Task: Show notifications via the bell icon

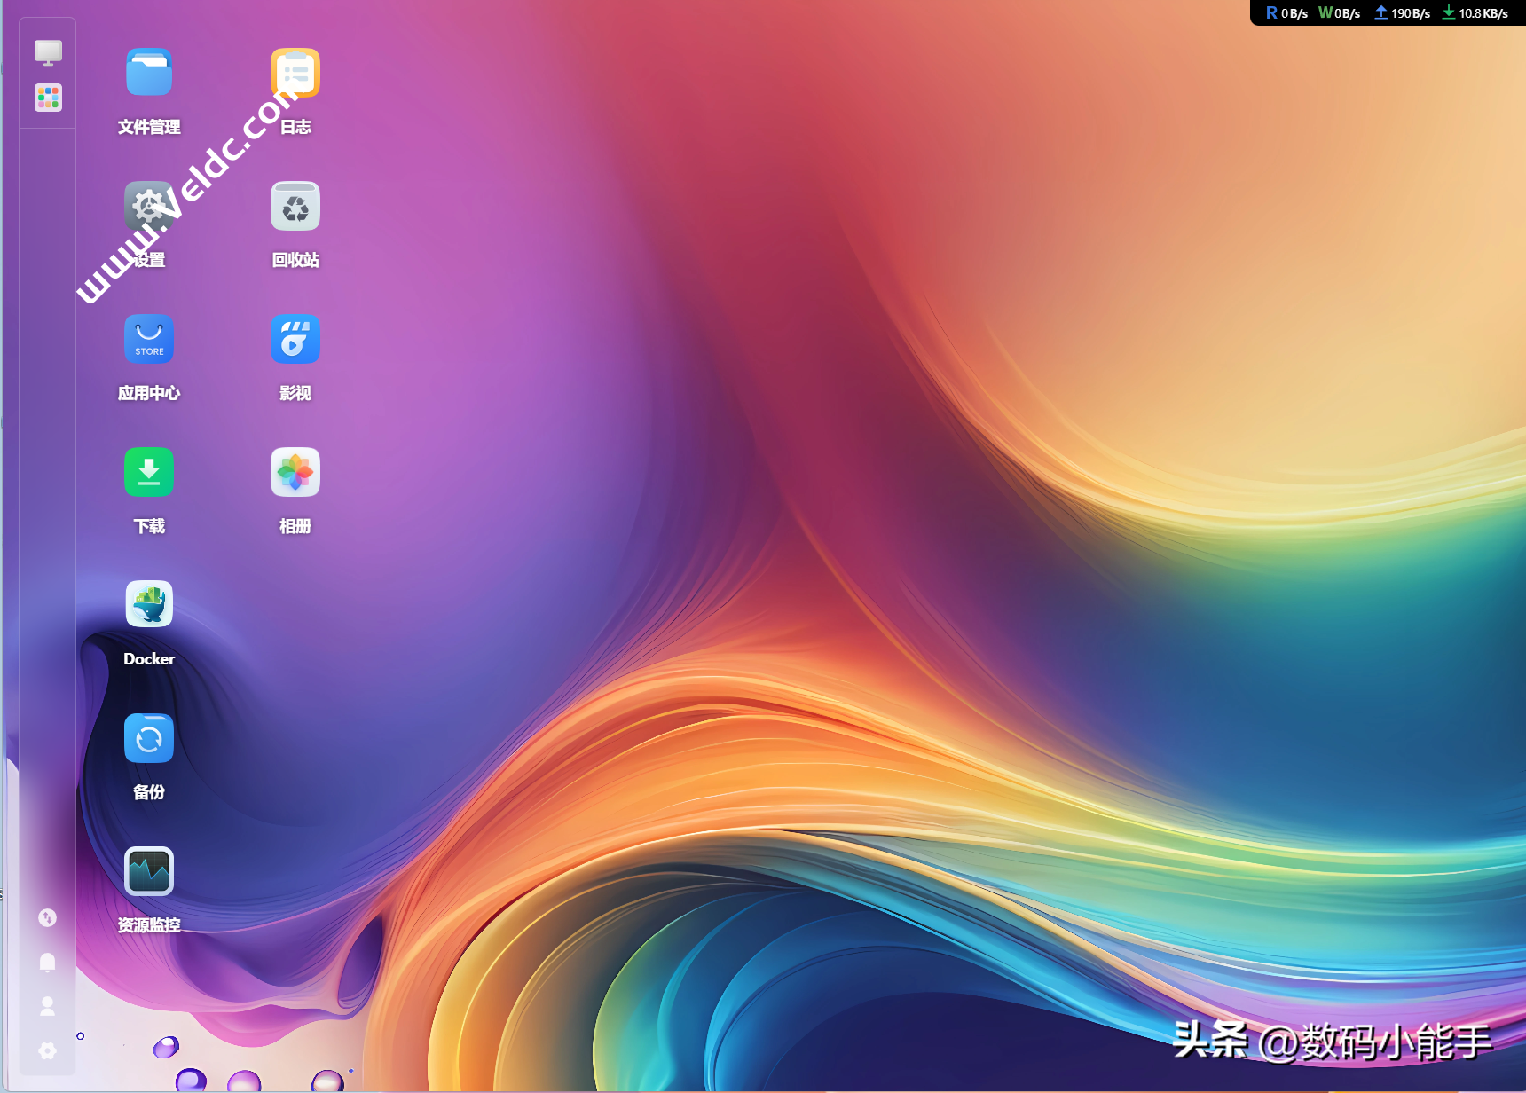Action: click(48, 962)
